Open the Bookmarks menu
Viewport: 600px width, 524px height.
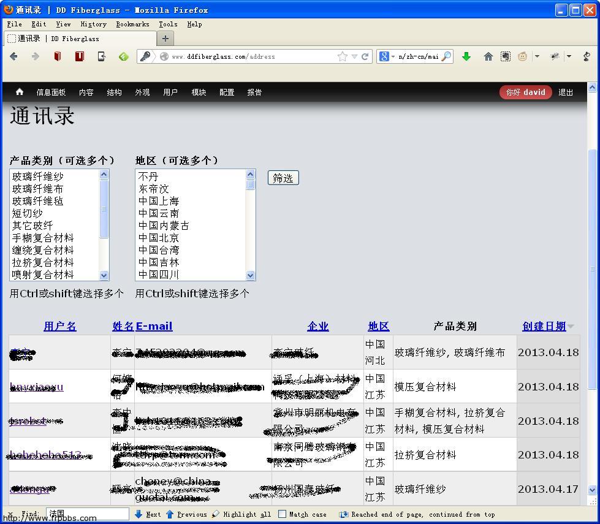point(132,25)
